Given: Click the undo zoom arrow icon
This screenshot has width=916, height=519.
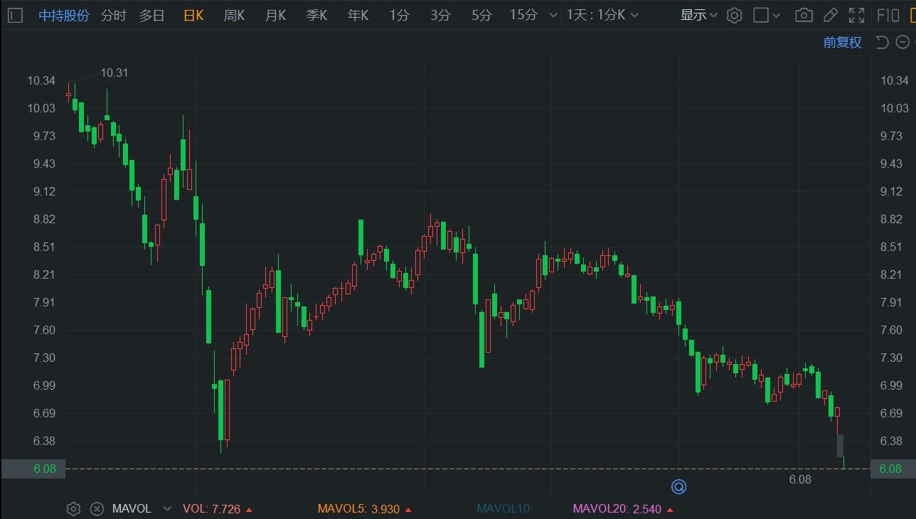Looking at the screenshot, I should [x=883, y=42].
